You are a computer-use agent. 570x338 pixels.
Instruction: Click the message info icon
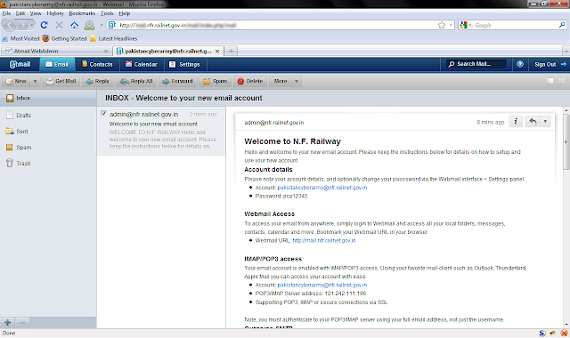tap(516, 122)
